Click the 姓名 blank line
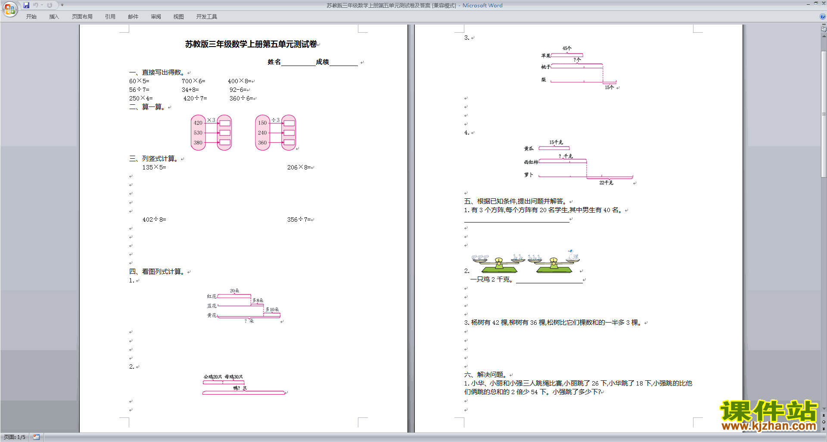This screenshot has width=827, height=442. tap(298, 62)
